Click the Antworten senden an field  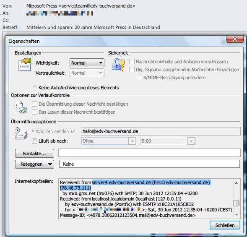click(161, 131)
